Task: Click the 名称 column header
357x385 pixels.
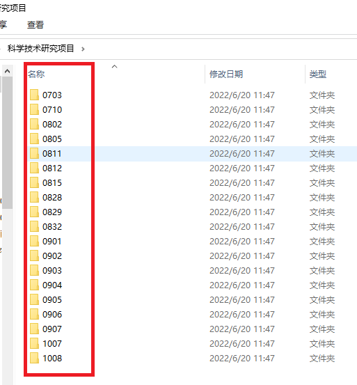Action: point(36,74)
